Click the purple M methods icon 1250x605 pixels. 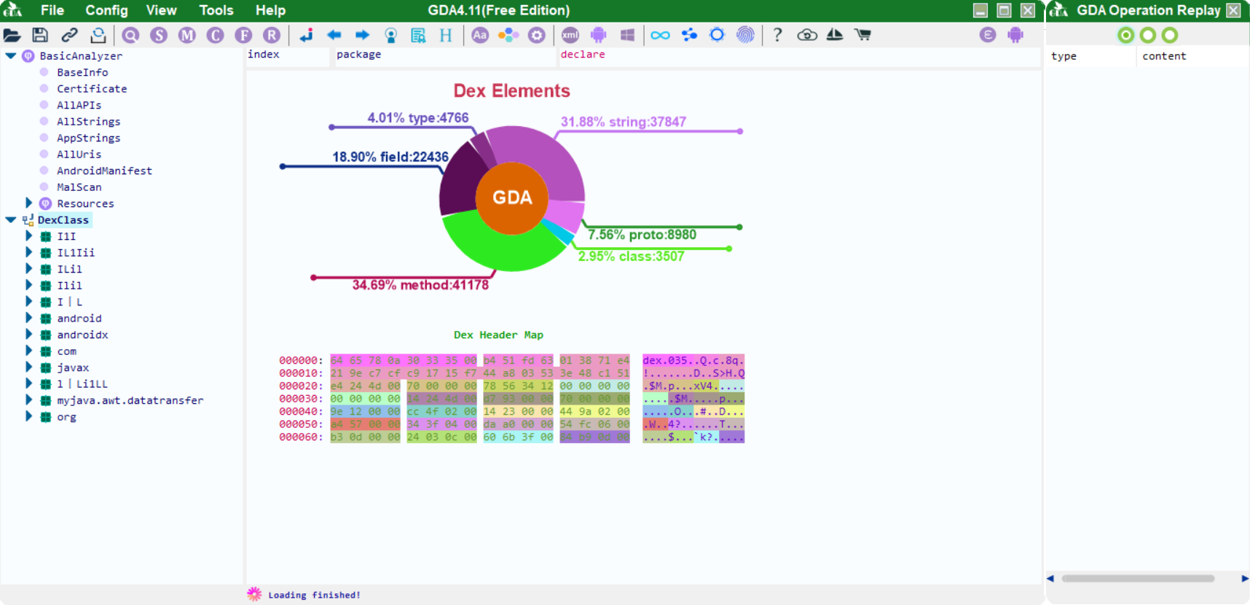(x=187, y=35)
